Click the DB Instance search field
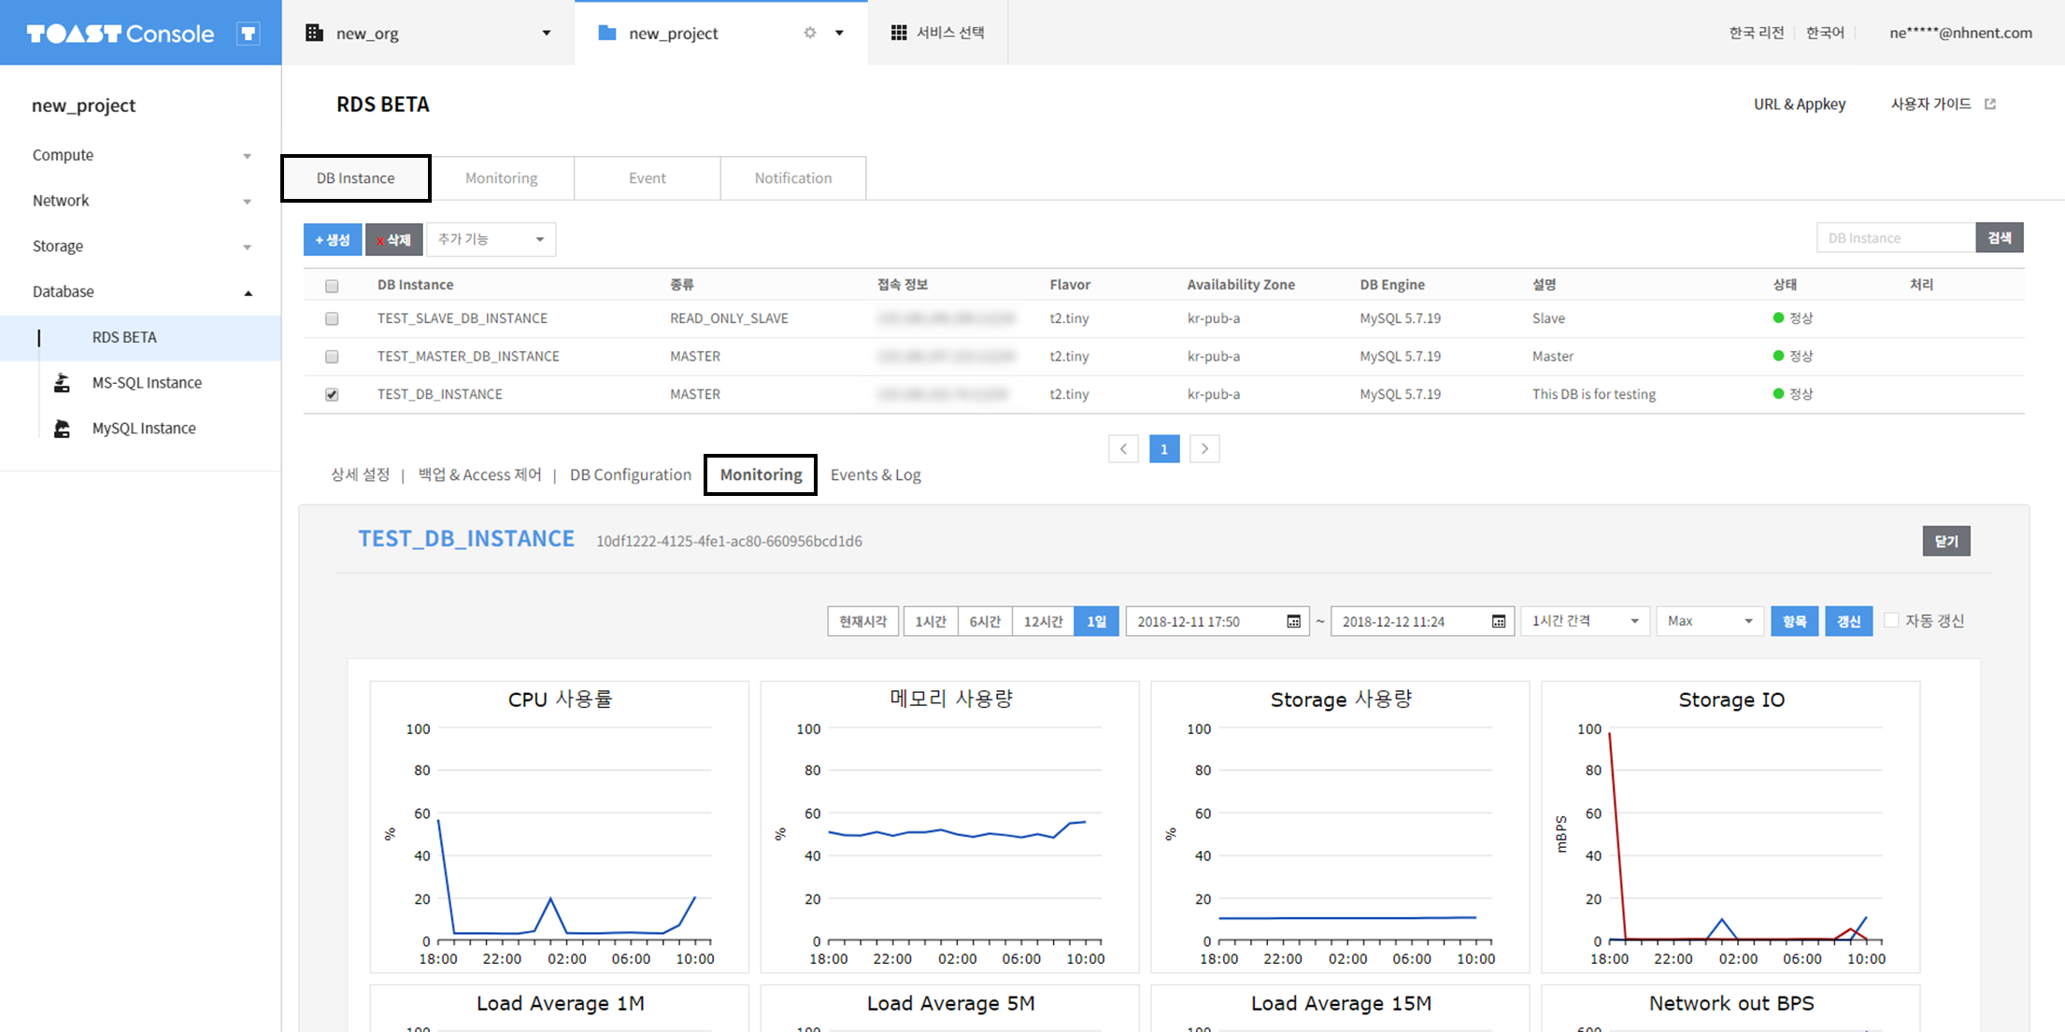Viewport: 2065px width, 1032px height. [1896, 237]
